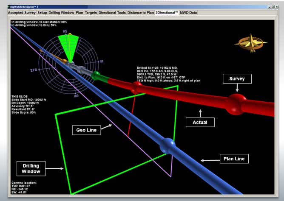Open the MWD Data tab

tap(188, 13)
